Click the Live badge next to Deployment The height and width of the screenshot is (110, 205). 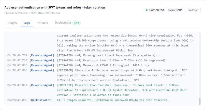click(77, 23)
